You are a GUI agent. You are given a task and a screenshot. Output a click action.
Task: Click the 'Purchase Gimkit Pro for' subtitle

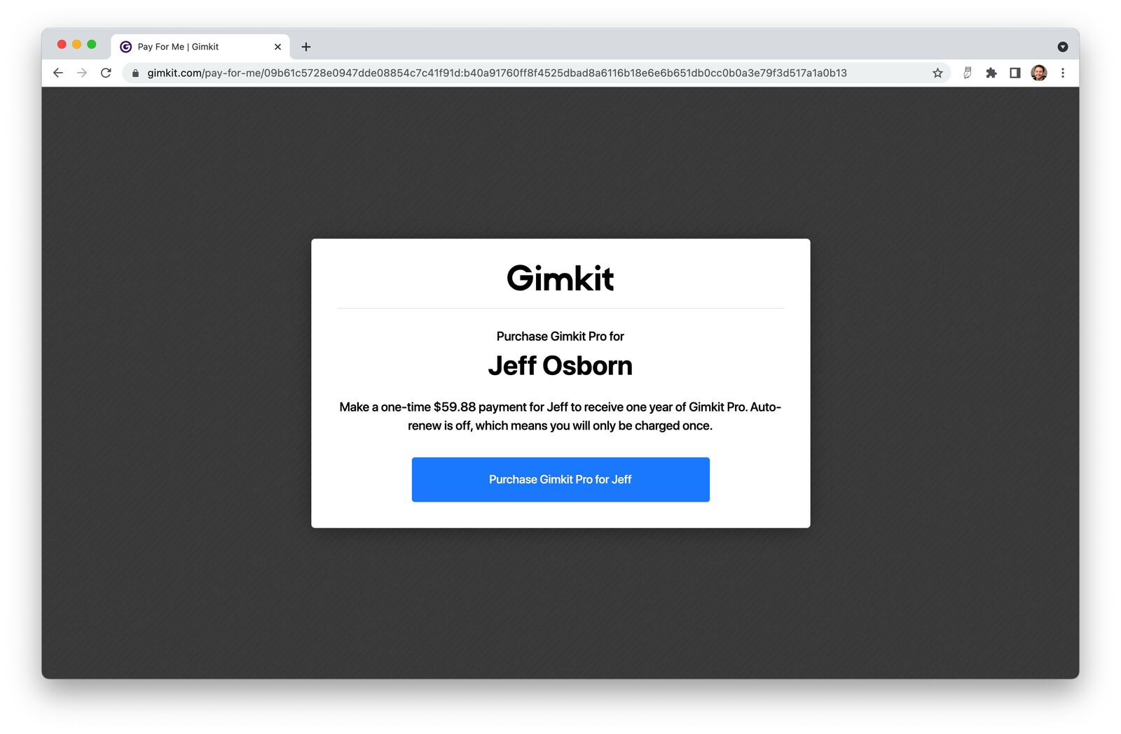pos(560,337)
